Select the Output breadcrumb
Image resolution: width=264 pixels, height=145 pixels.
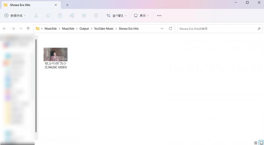click(84, 29)
